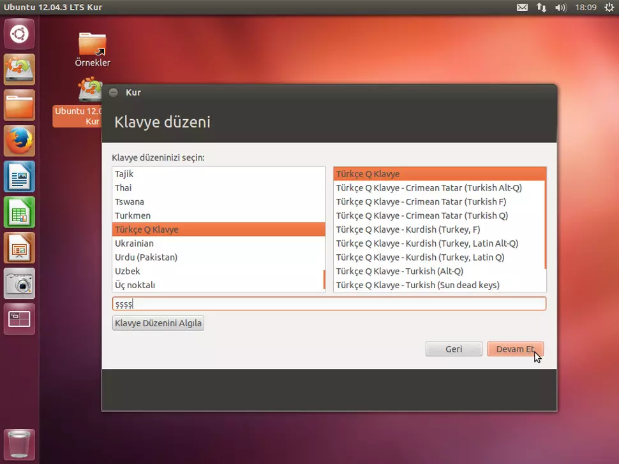Click the Klavye Düzenini Algıla button
The height and width of the screenshot is (464, 619).
(x=158, y=323)
